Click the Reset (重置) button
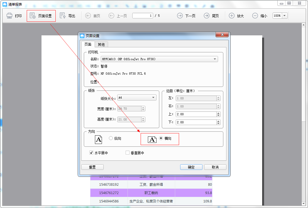 coord(92,167)
